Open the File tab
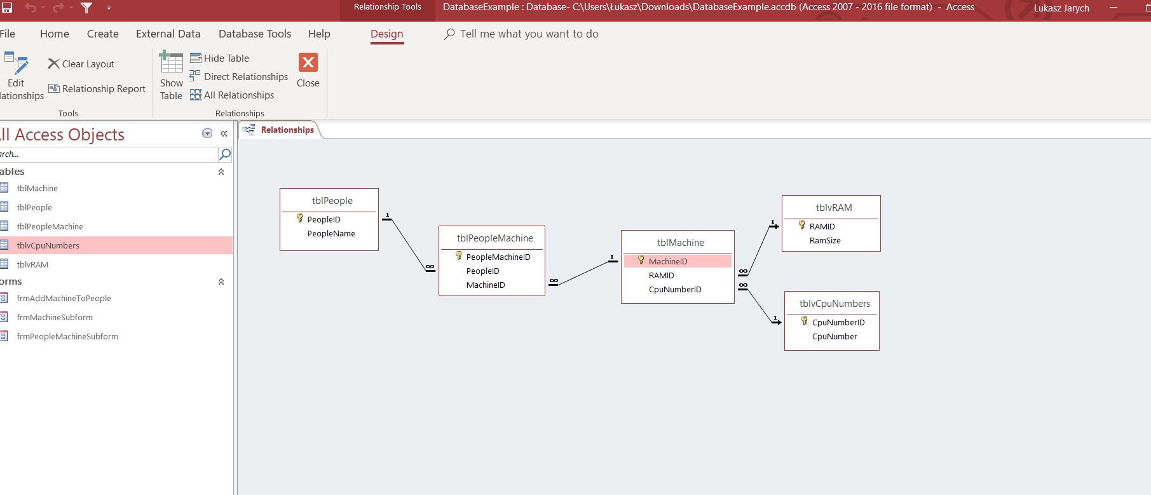 8,34
